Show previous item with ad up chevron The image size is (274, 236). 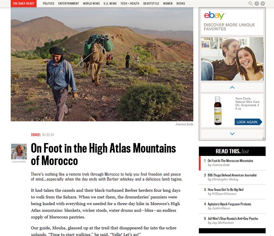pos(232,87)
